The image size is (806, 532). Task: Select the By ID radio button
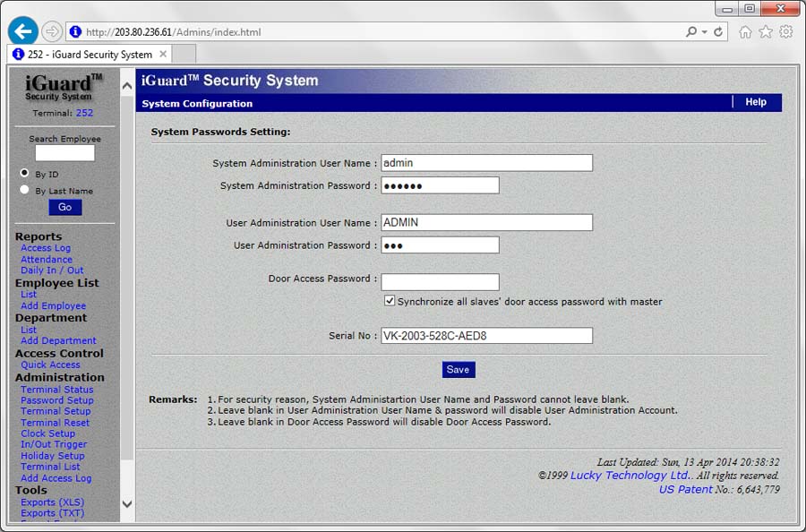click(x=24, y=173)
